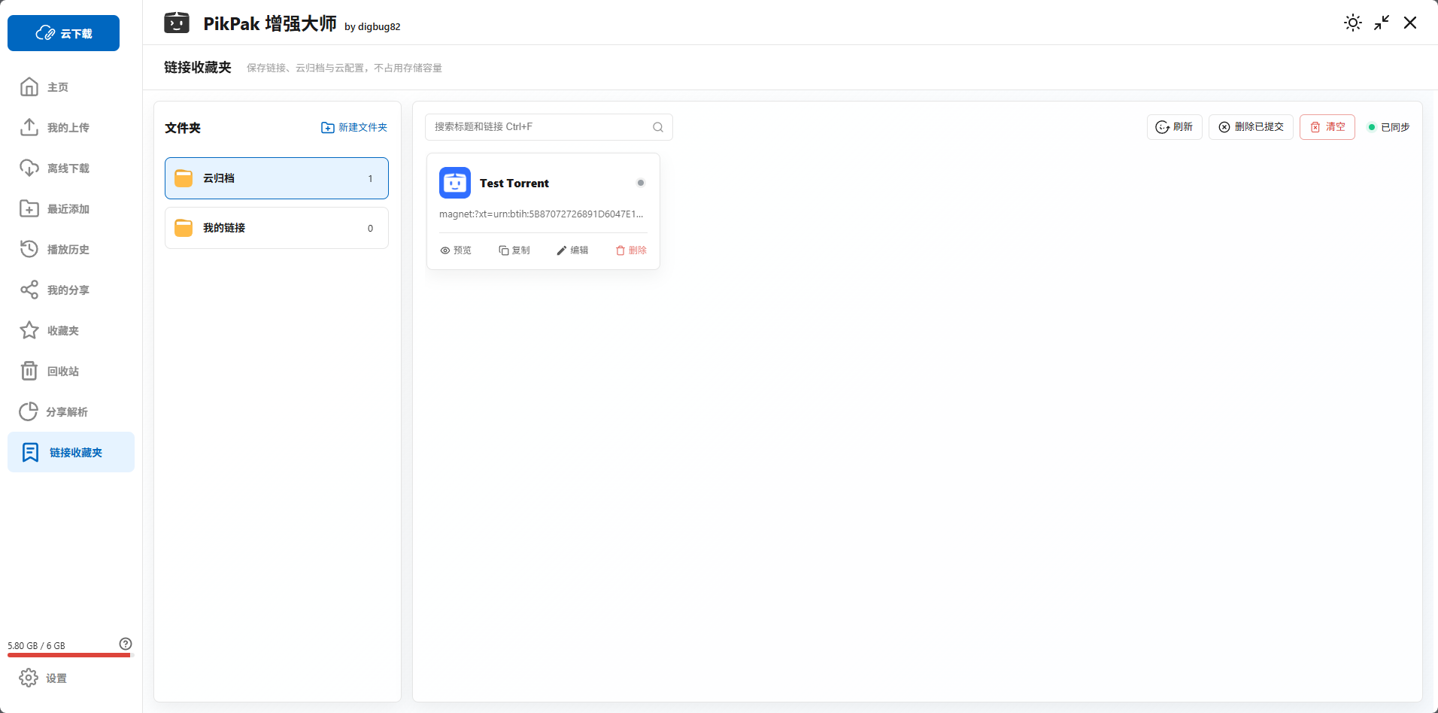Select the 我的链接 folder

coord(277,228)
